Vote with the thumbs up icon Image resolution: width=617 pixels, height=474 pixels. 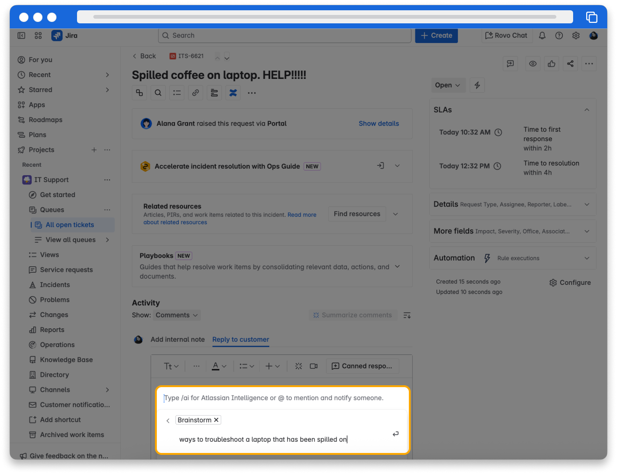552,64
